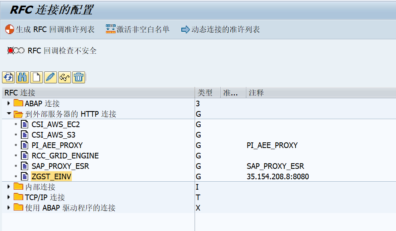Collapse 到外部服务器的 HTTP 连接 folder
The width and height of the screenshot is (396, 231).
pyautogui.click(x=9, y=113)
